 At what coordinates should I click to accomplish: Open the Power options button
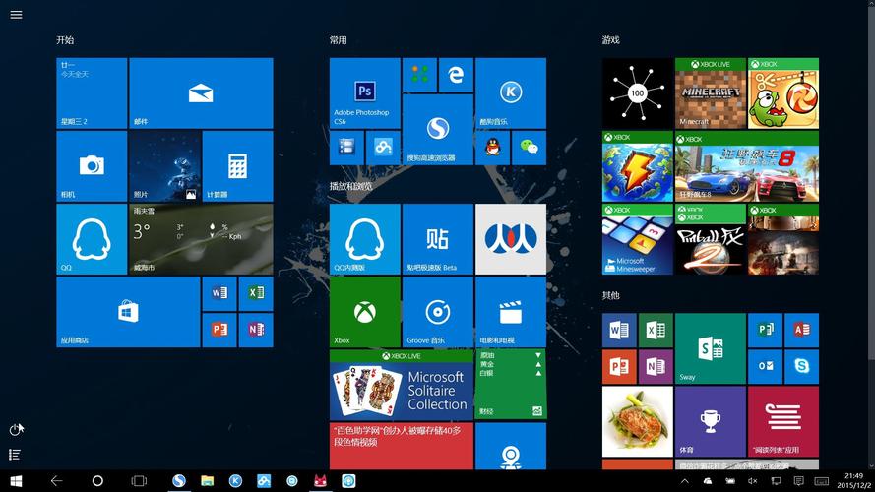point(16,429)
